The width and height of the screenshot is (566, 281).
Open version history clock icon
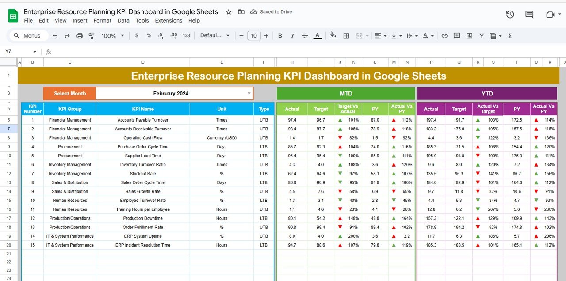point(510,15)
